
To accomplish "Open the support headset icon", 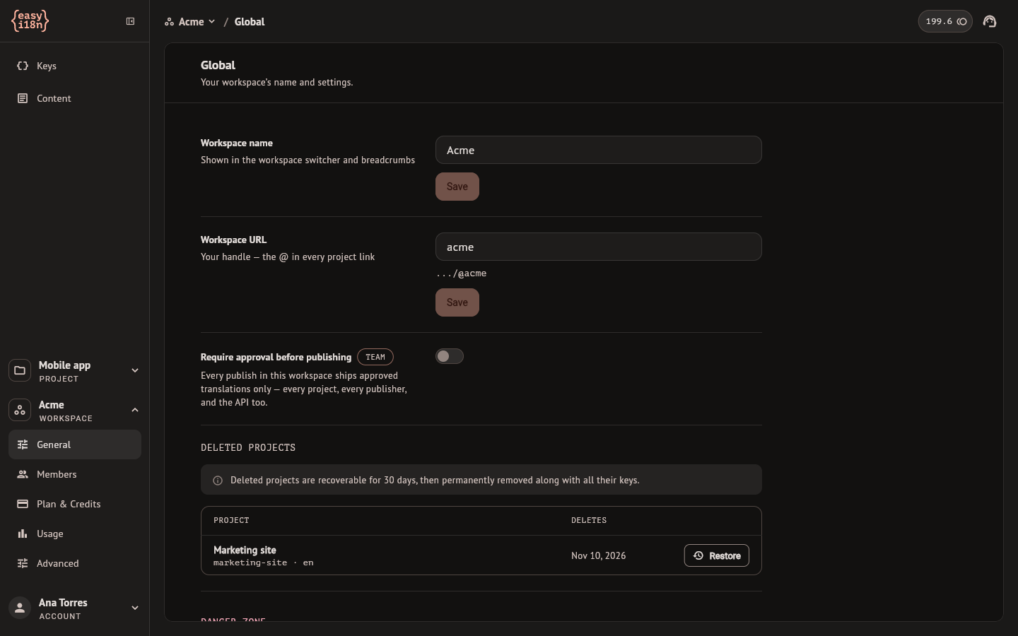I will (x=990, y=21).
